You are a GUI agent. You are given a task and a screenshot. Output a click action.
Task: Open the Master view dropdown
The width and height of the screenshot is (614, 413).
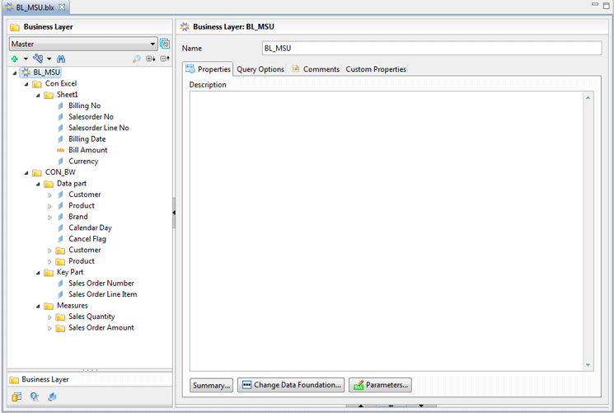(152, 44)
